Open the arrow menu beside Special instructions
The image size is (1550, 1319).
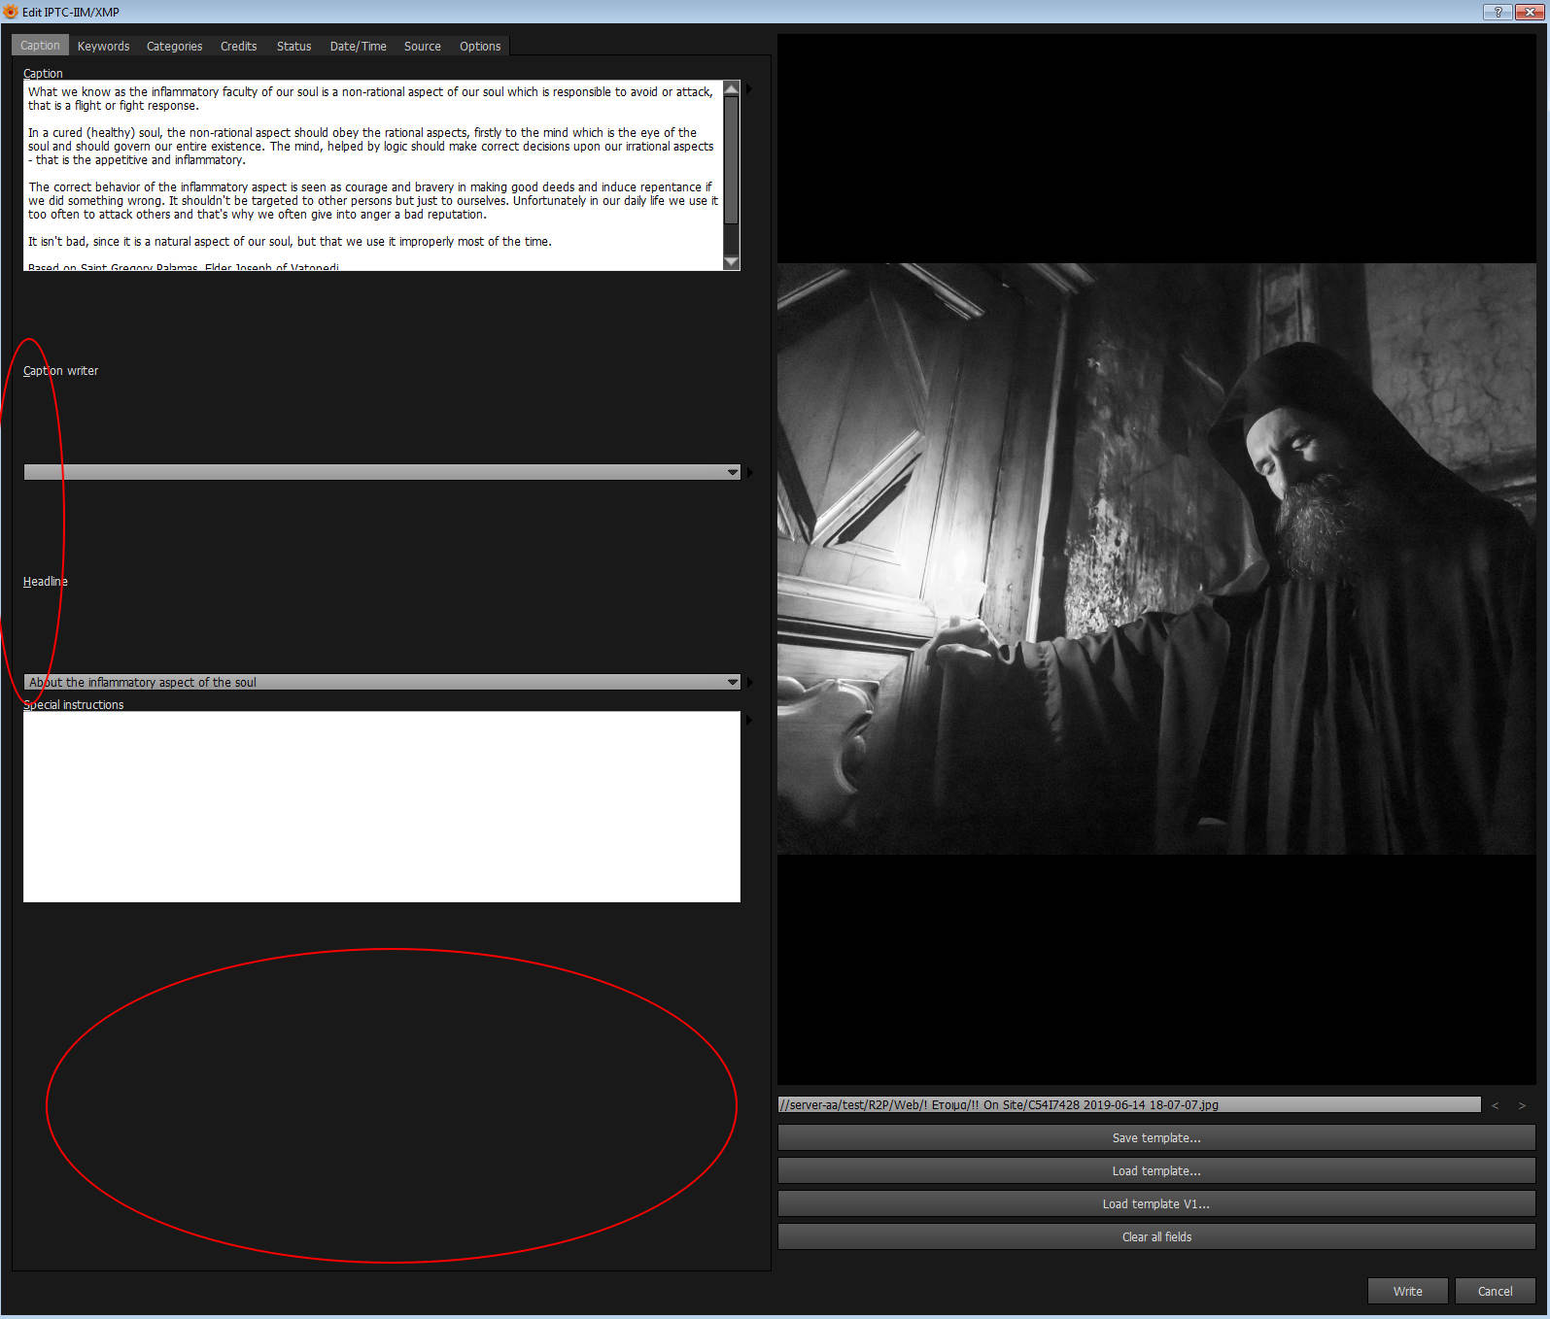point(748,720)
